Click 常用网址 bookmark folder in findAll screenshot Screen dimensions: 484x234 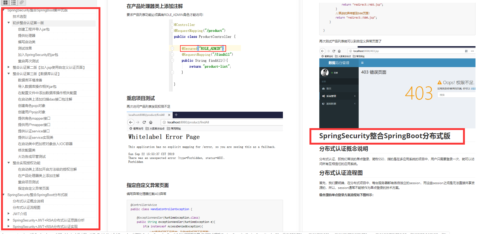click(174, 129)
